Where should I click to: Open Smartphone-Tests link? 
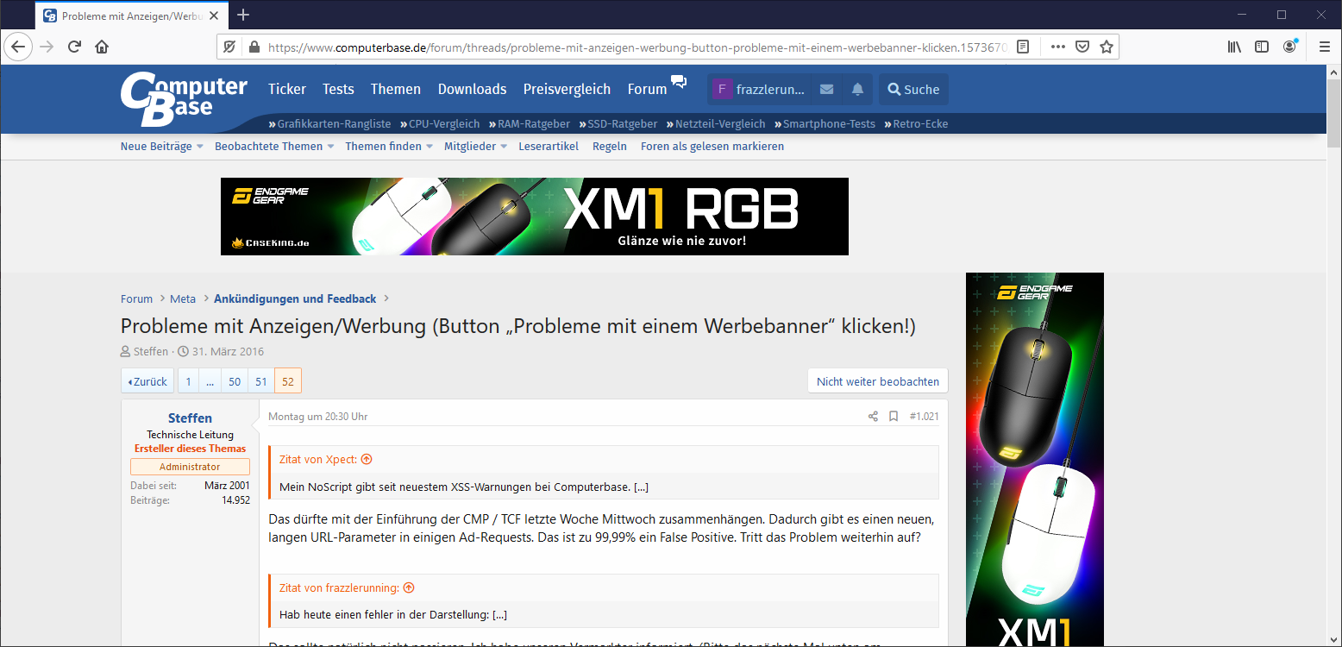(x=829, y=124)
